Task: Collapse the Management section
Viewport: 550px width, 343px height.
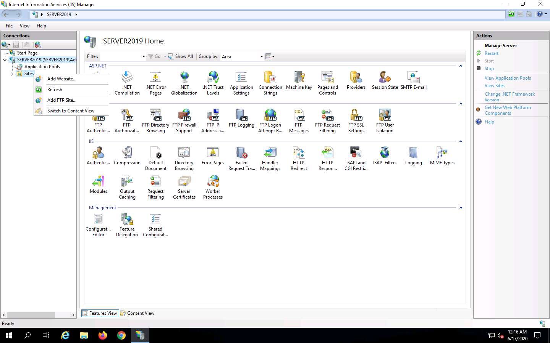Action: point(461,208)
